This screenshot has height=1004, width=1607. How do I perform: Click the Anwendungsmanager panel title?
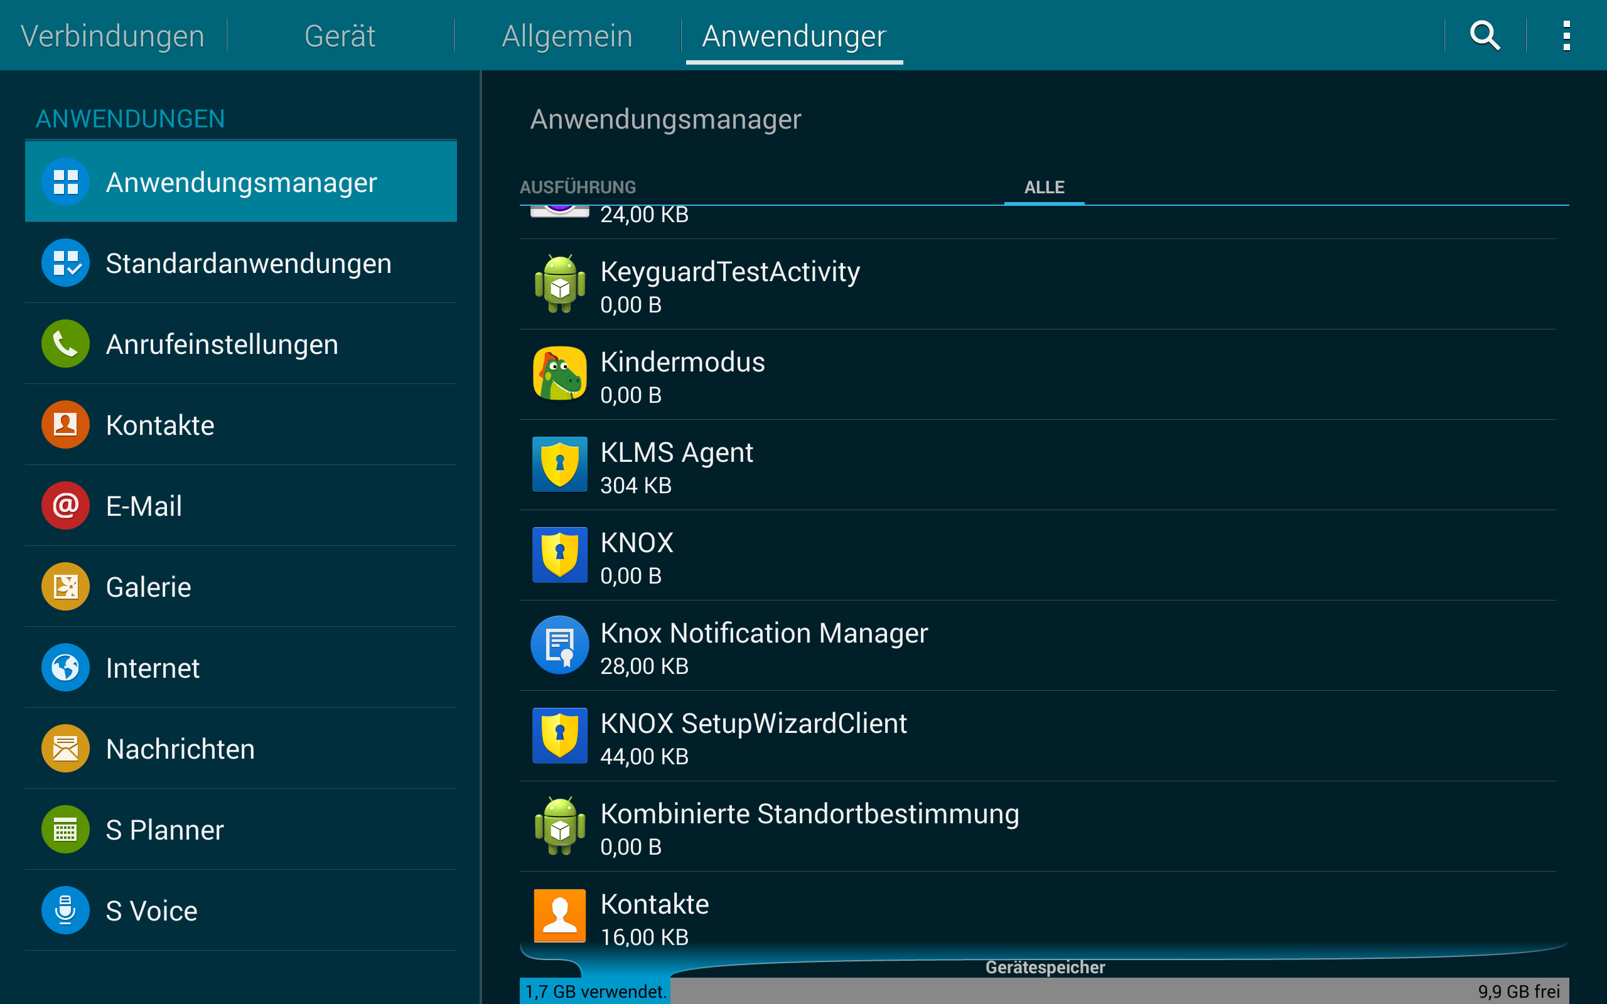point(665,119)
